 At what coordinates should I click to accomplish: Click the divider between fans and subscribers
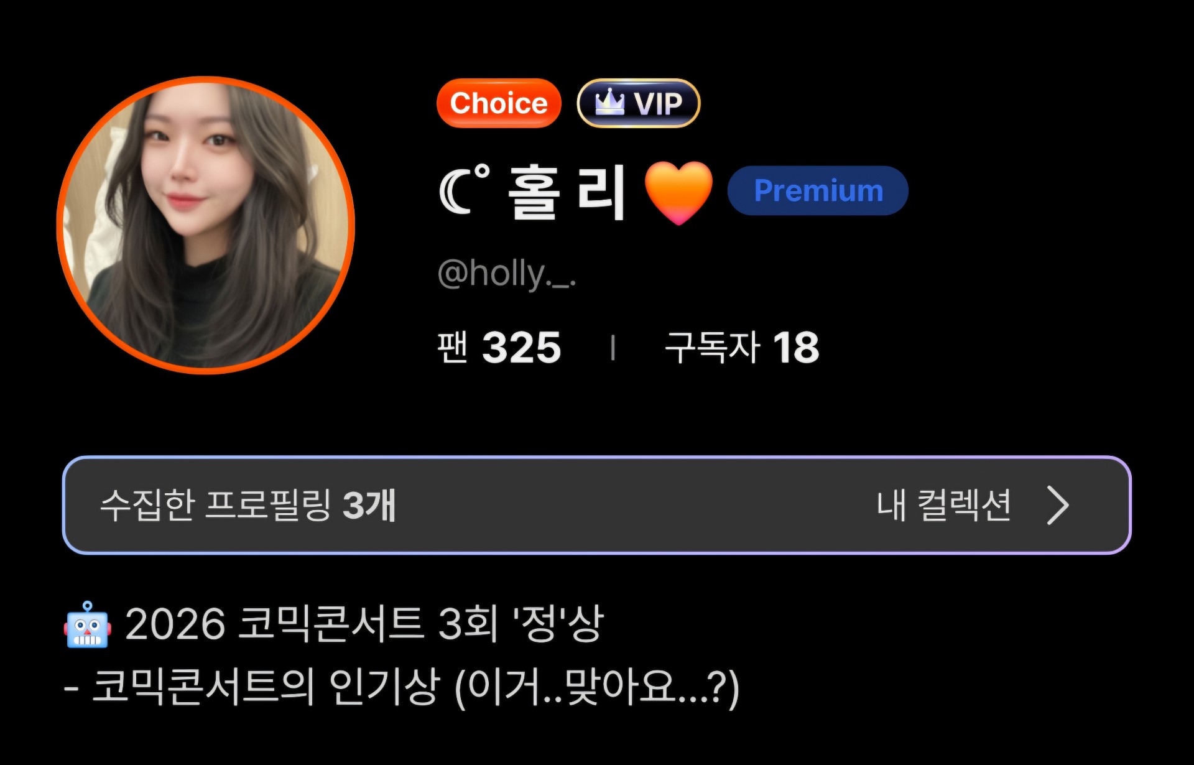[x=613, y=348]
